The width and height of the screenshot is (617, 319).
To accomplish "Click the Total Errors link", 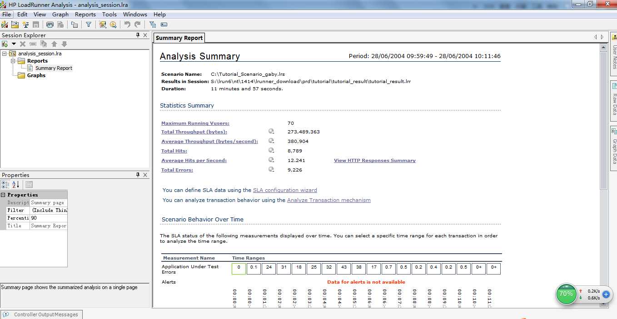I will point(177,170).
